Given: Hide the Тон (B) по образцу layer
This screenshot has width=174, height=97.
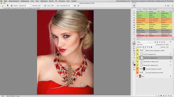Looking at the screenshot, I should coord(137,54).
